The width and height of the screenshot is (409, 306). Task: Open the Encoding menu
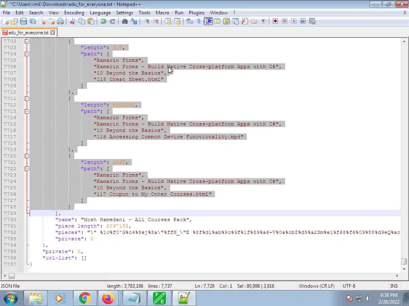pos(74,13)
